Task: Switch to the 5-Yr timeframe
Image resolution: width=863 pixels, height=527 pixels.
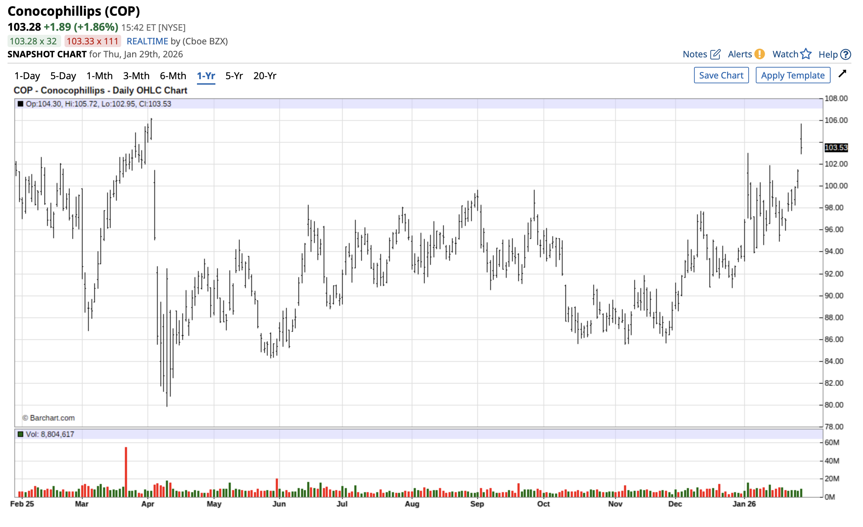Action: [234, 76]
